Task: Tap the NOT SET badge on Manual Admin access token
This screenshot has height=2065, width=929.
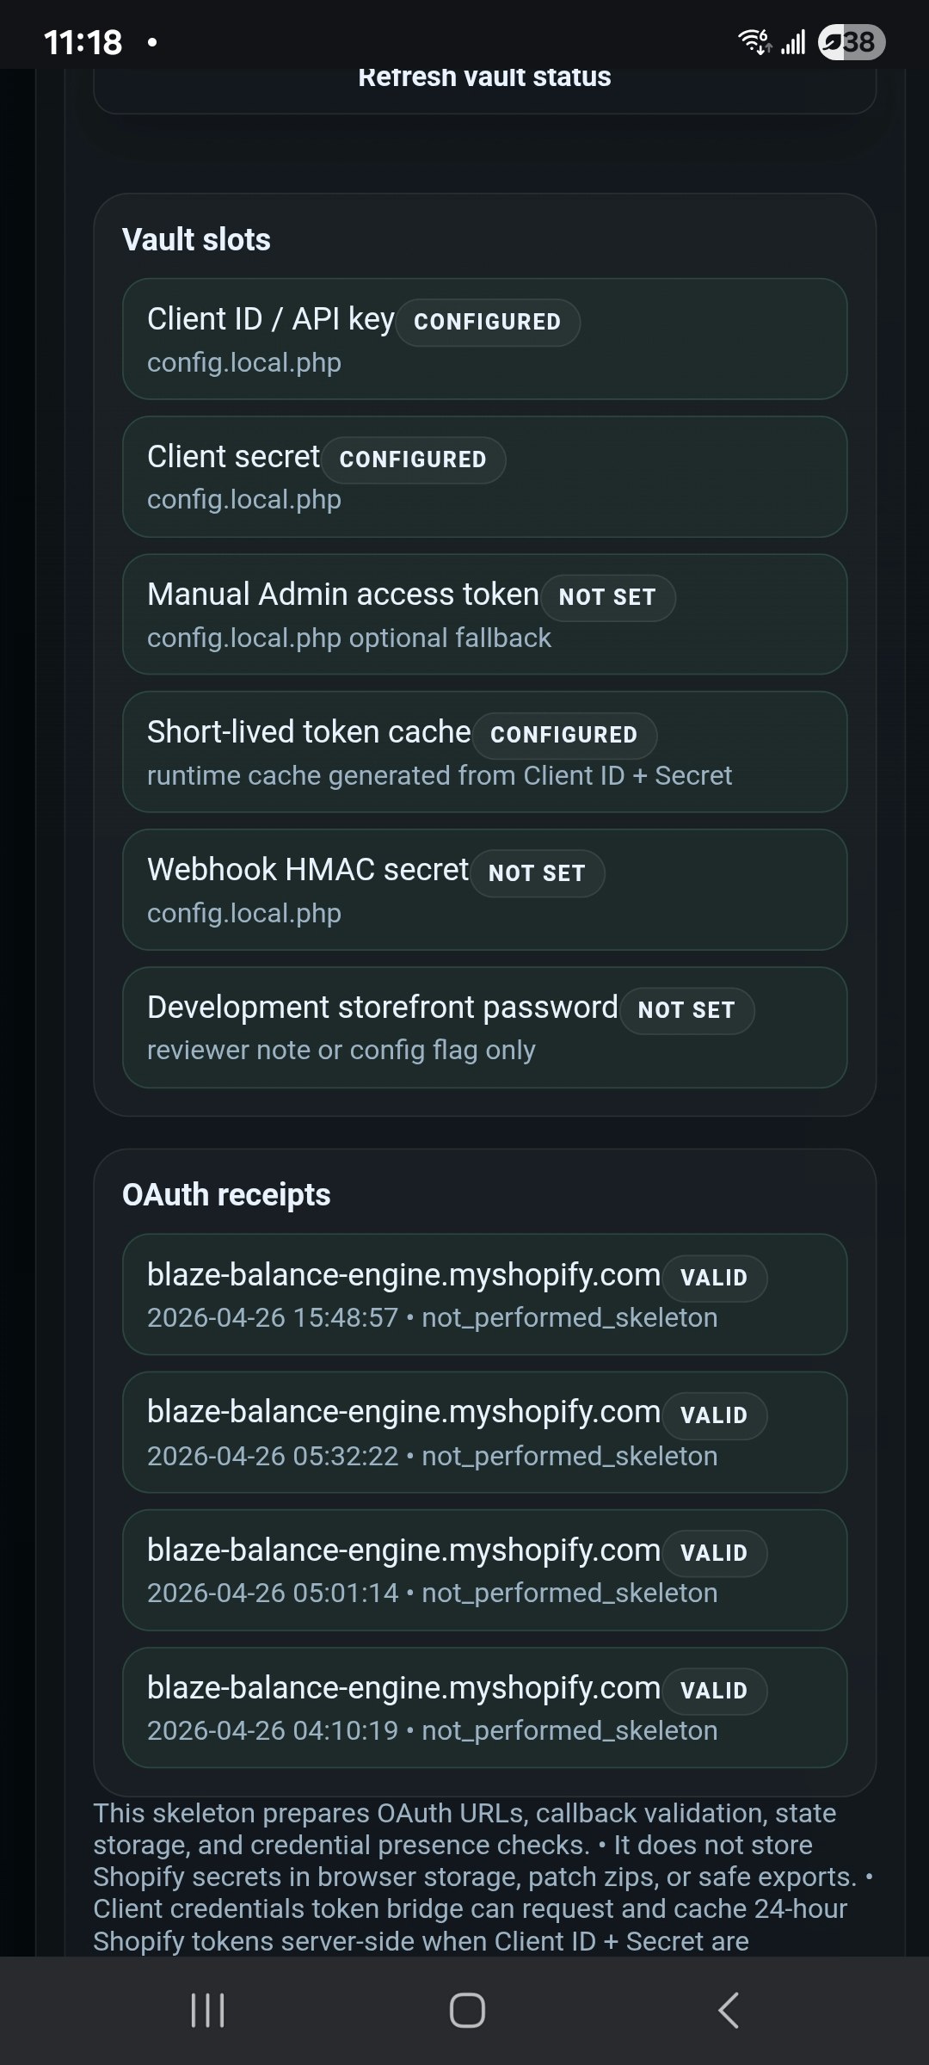Action: tap(607, 597)
